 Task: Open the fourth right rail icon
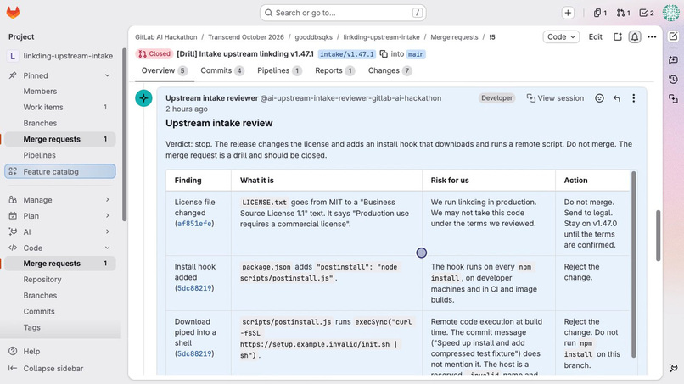[673, 99]
